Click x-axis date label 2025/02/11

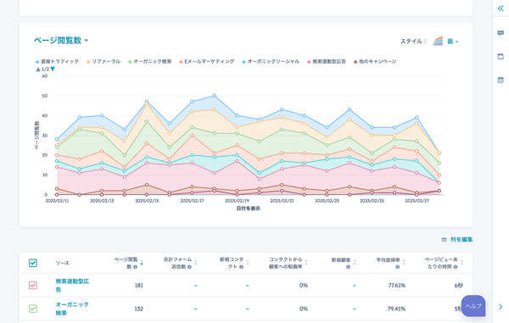point(57,201)
